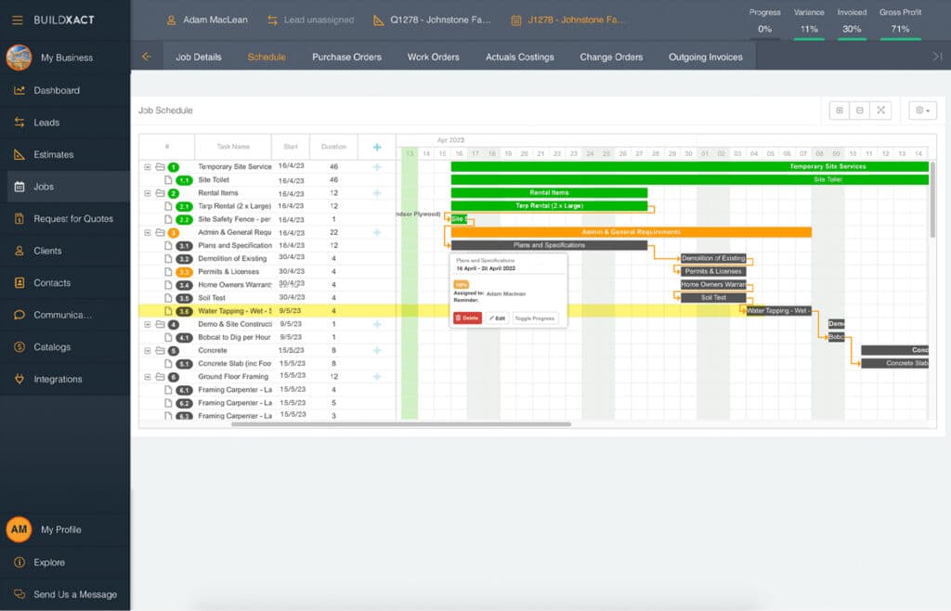Collapse the Ground Floor Framing group
The image size is (951, 611).
pos(148,377)
